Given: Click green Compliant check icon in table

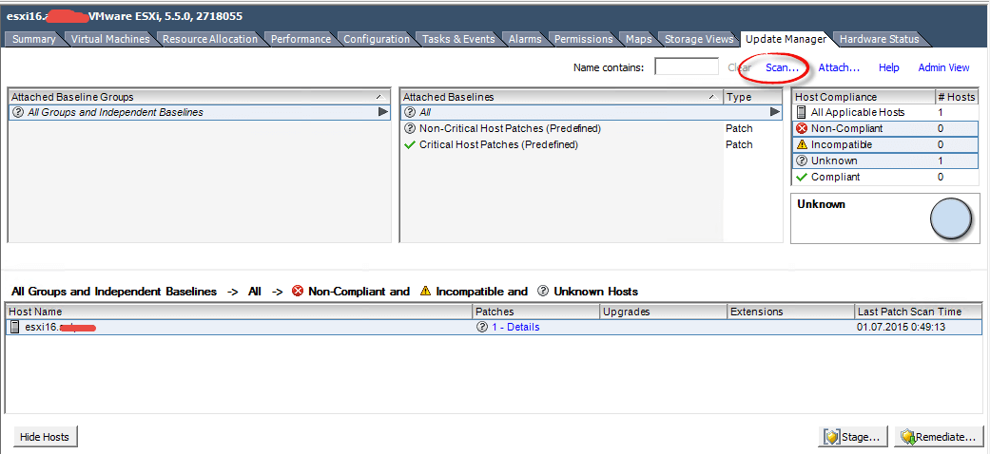Looking at the screenshot, I should pyautogui.click(x=802, y=178).
